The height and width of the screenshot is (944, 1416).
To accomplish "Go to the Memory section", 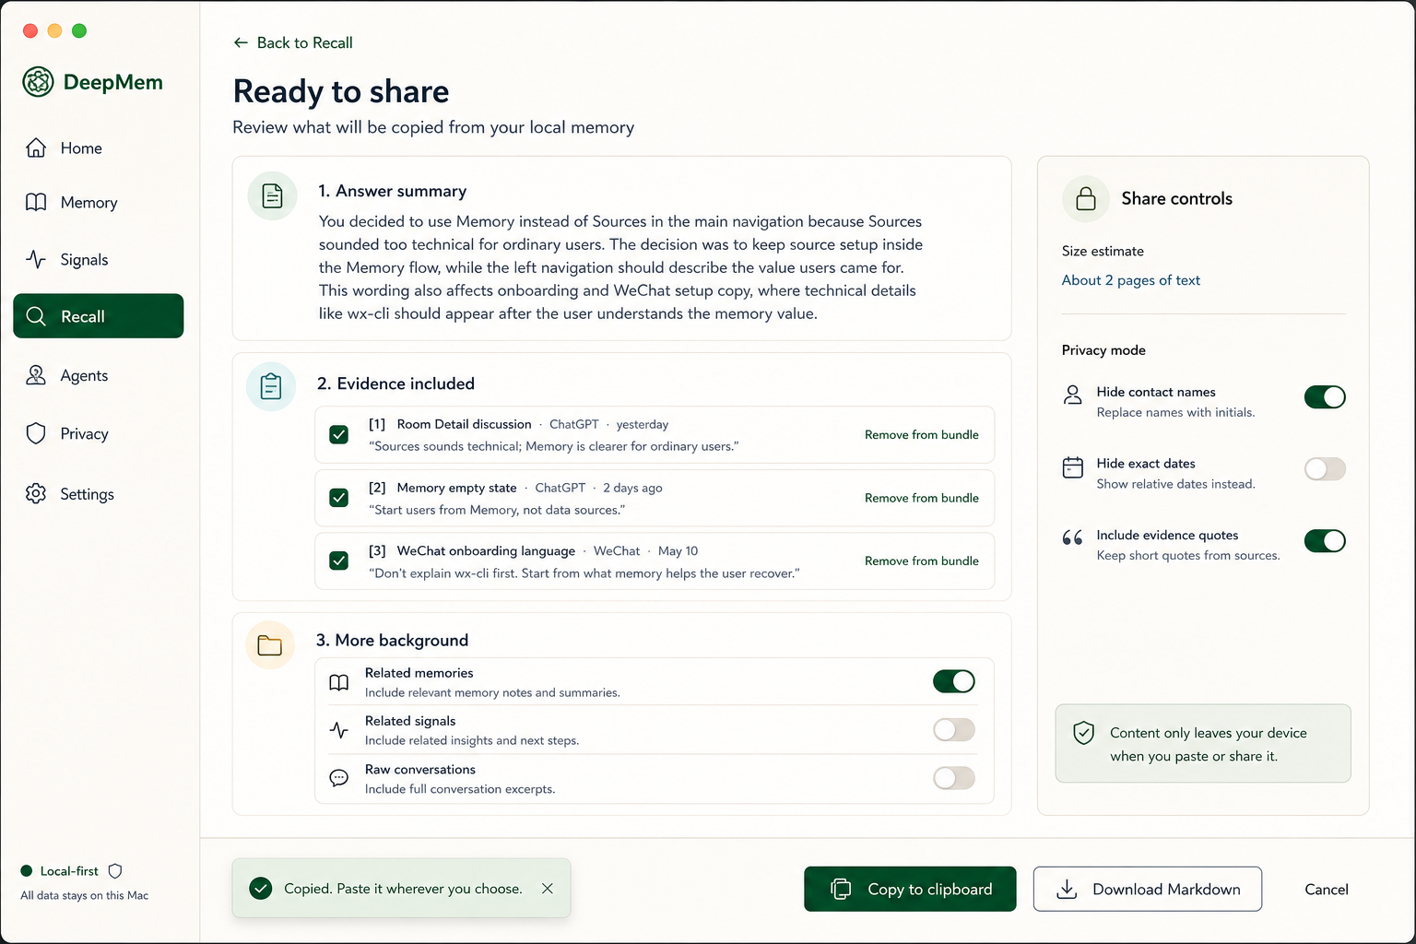I will click(x=99, y=203).
